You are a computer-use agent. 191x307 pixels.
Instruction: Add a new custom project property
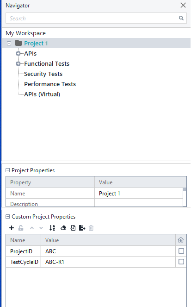point(12,228)
